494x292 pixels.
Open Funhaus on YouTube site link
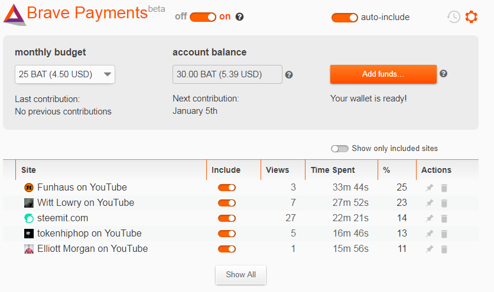click(82, 187)
